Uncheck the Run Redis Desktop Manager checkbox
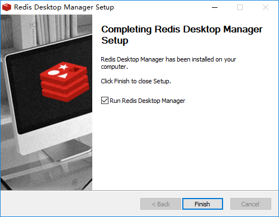The width and height of the screenshot is (279, 217). click(105, 101)
